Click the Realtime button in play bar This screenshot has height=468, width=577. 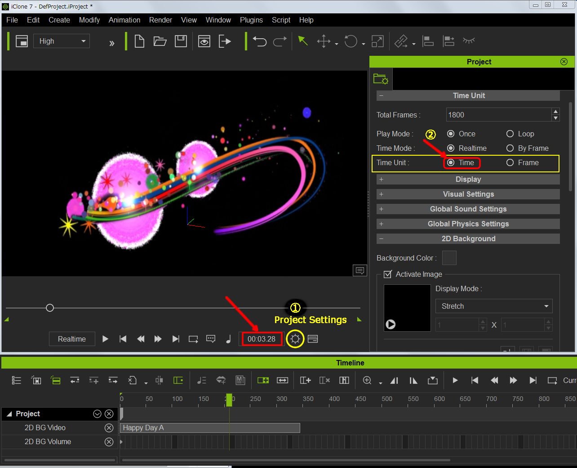click(x=72, y=339)
